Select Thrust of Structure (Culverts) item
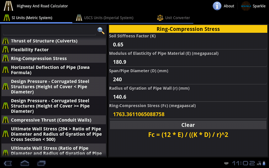The image size is (269, 168). click(x=44, y=41)
